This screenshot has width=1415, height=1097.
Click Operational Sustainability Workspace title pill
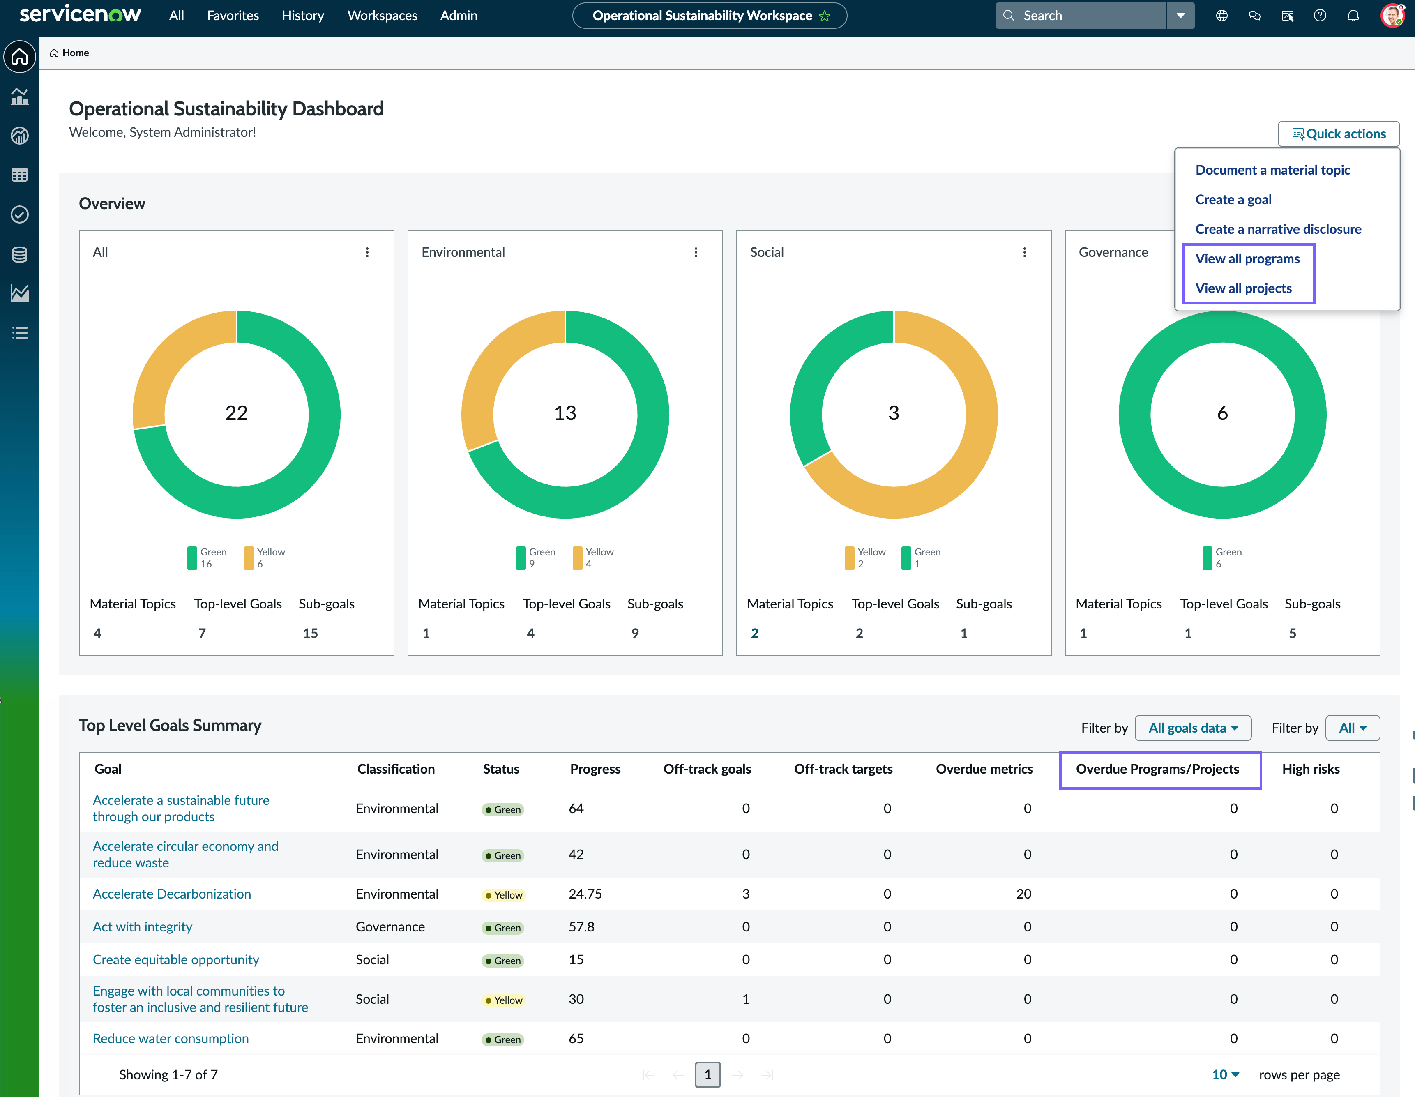[709, 16]
